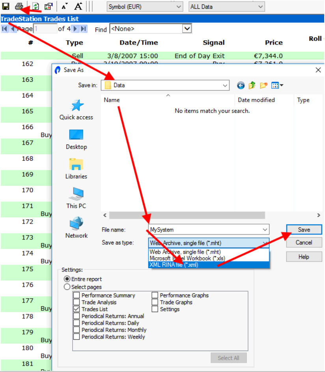Go to next page of trades list

[75, 29]
